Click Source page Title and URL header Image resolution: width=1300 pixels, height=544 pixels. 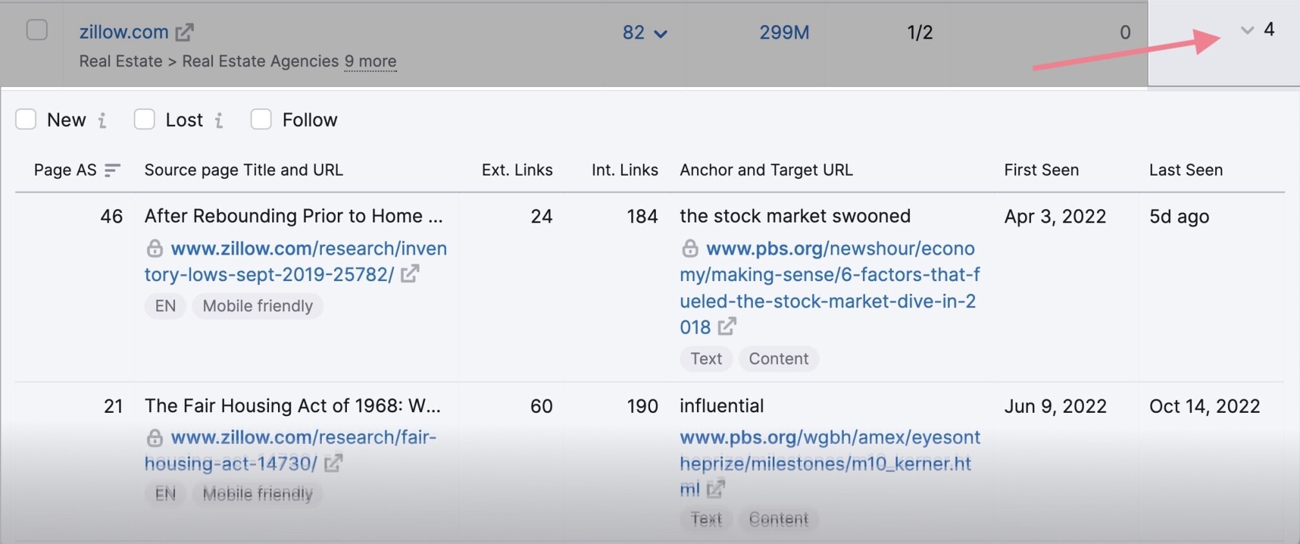tap(243, 170)
